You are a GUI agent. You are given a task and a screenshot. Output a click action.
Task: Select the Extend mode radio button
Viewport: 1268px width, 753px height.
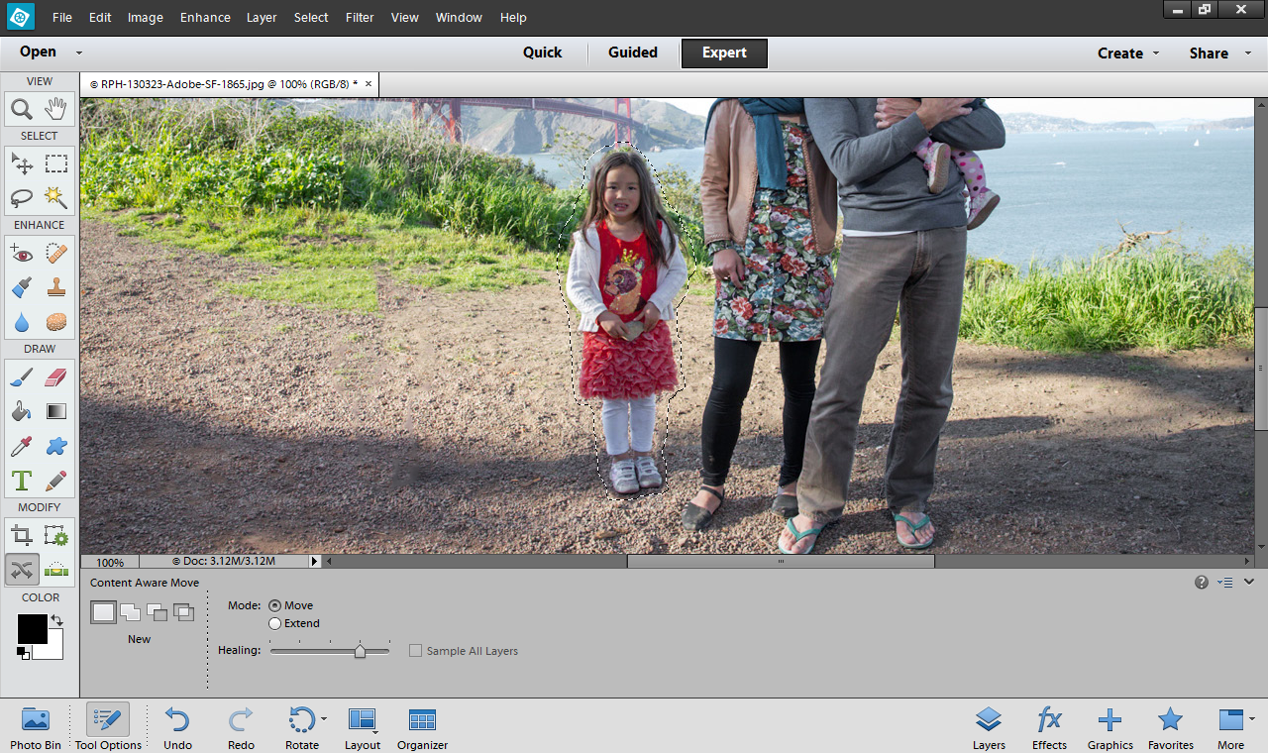[274, 623]
